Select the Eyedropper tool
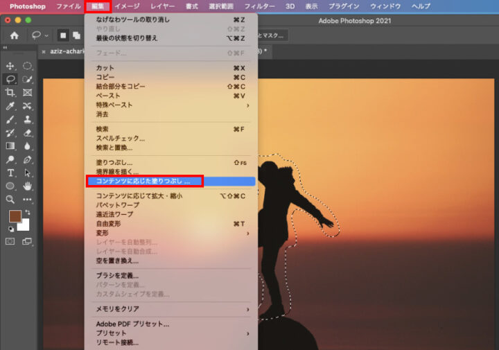Image resolution: width=499 pixels, height=350 pixels. click(10, 106)
